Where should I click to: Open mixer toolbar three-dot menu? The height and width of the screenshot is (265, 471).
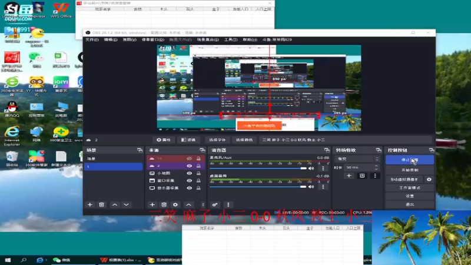tap(228, 204)
